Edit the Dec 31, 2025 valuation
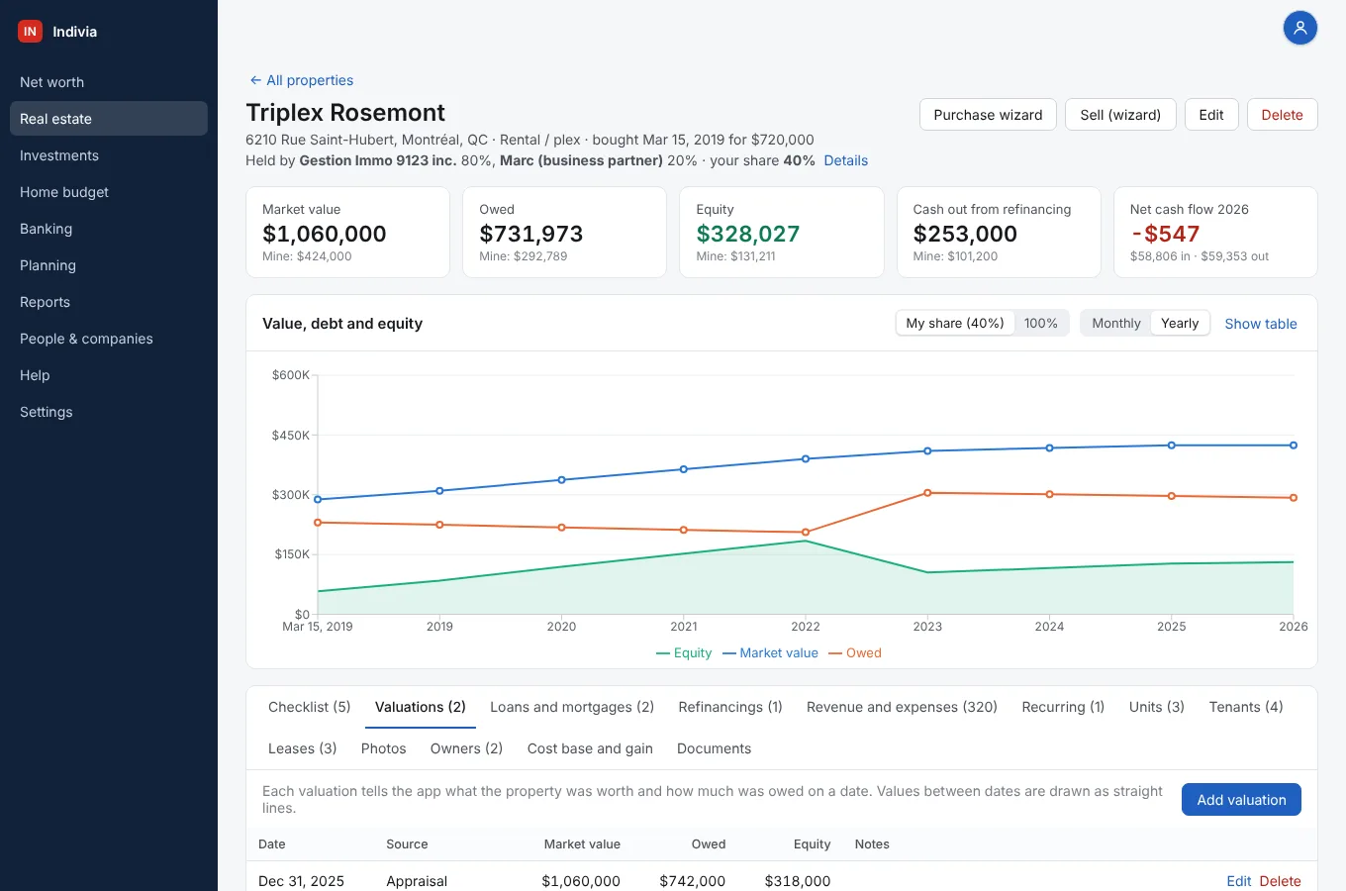This screenshot has width=1346, height=891. tap(1239, 881)
